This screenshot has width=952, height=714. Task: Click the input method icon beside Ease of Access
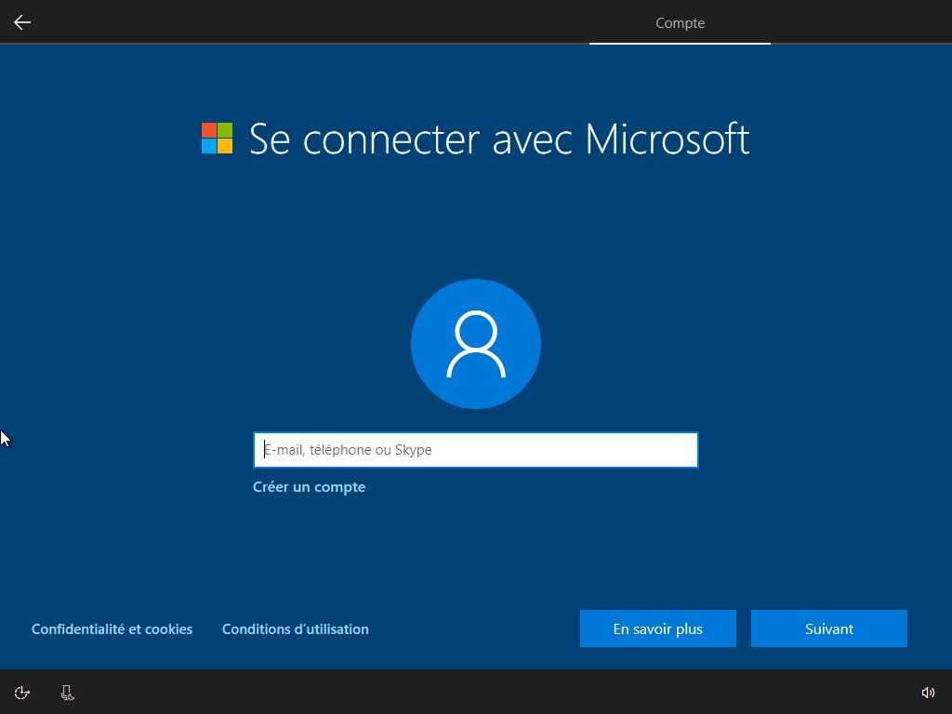click(67, 692)
